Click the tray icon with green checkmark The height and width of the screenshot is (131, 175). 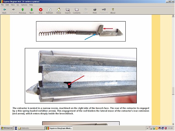coord(153,128)
